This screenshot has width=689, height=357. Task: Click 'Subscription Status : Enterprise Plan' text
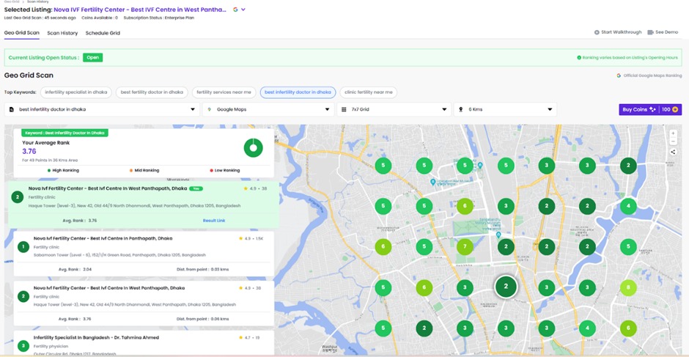[x=158, y=18]
